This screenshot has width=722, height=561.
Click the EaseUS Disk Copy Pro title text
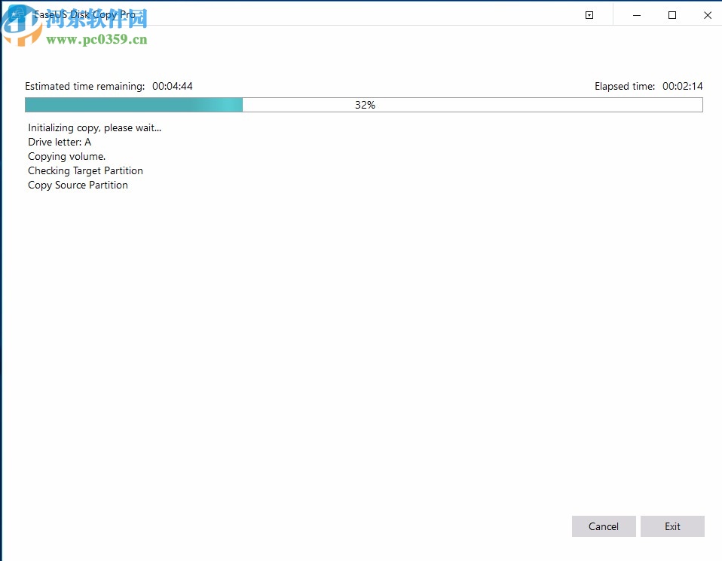pos(86,14)
